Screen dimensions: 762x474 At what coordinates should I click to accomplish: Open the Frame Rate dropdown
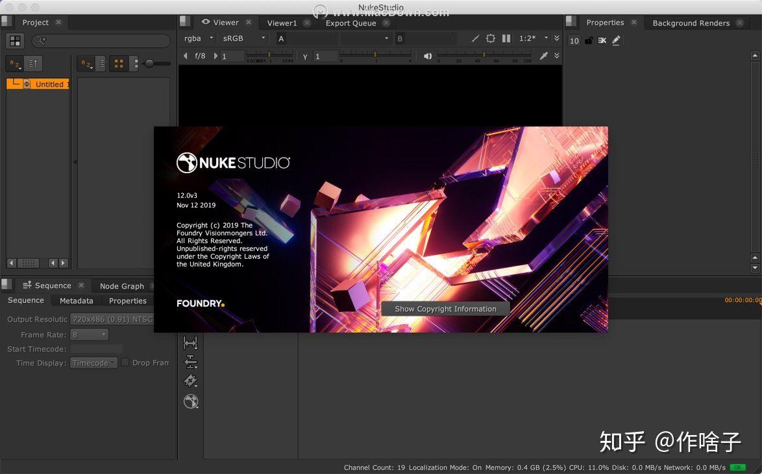89,335
